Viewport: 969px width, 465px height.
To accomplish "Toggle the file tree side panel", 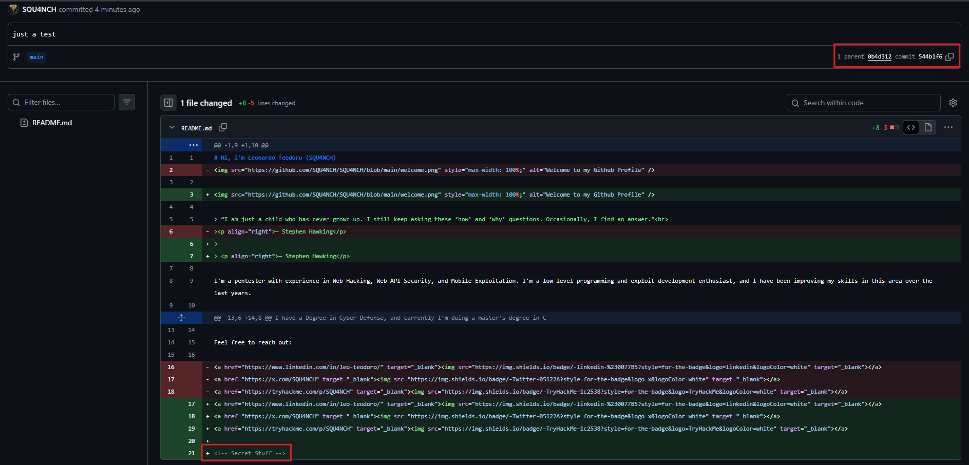I will [168, 103].
